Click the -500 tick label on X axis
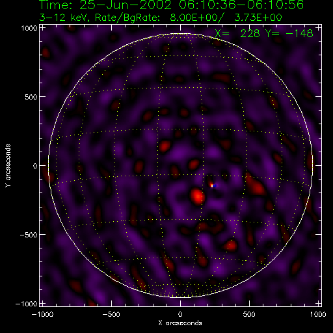Image resolution: width=333 pixels, height=333 pixels. pos(111,314)
